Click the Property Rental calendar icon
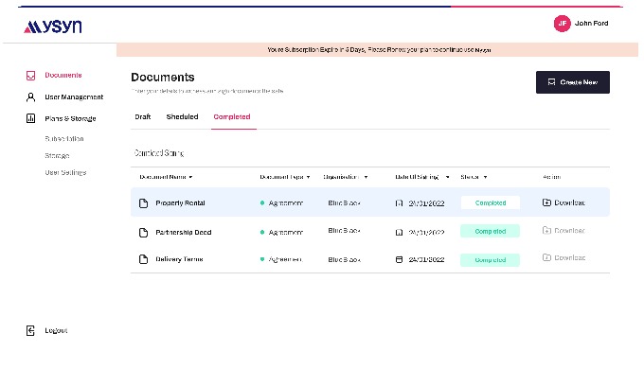The width and height of the screenshot is (644, 369). [x=399, y=203]
